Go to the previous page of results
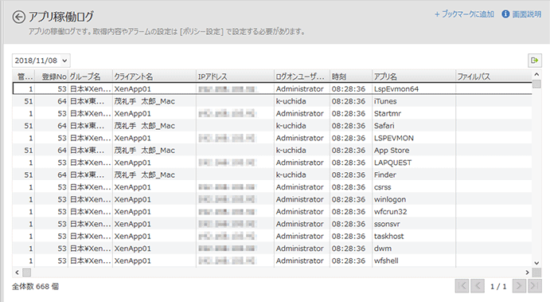The height and width of the screenshot is (302, 550). [478, 286]
